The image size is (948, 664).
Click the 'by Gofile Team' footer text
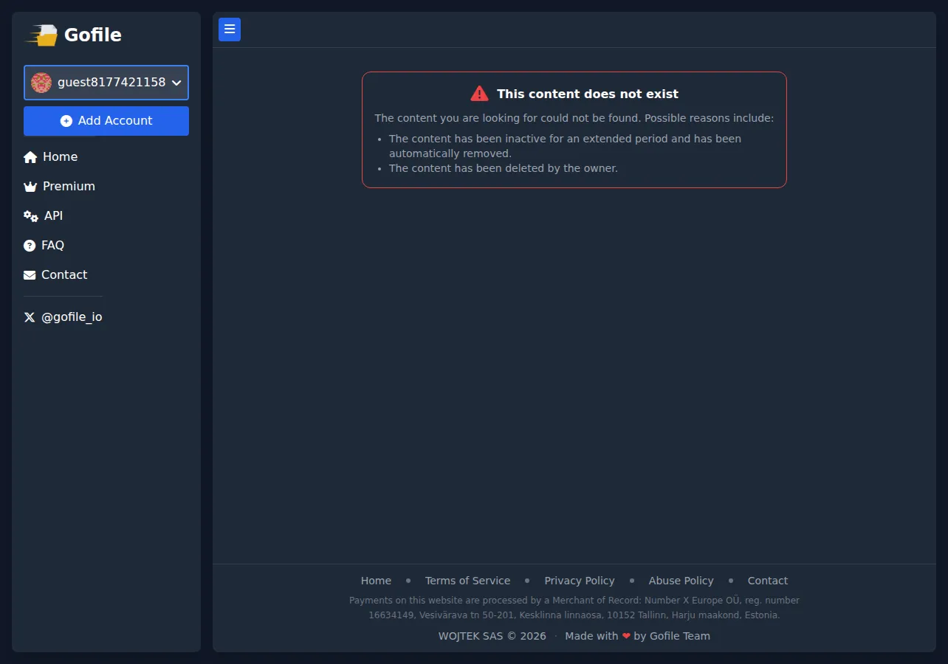coord(672,636)
